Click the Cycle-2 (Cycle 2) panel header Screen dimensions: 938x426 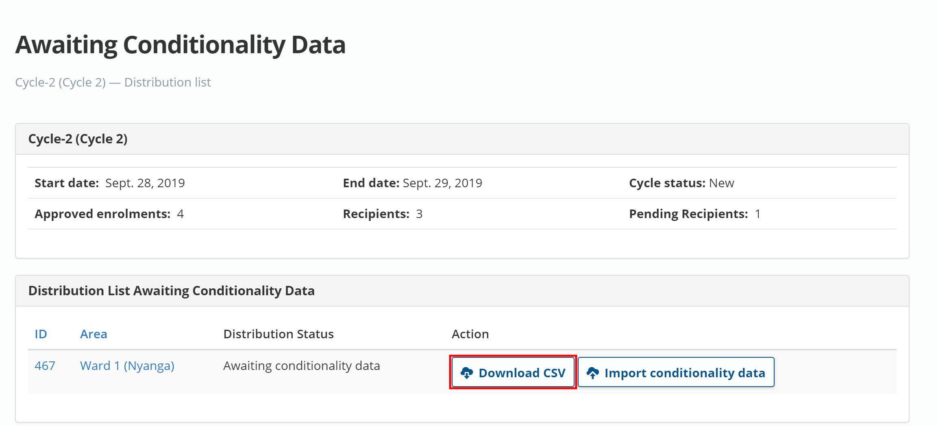point(78,138)
